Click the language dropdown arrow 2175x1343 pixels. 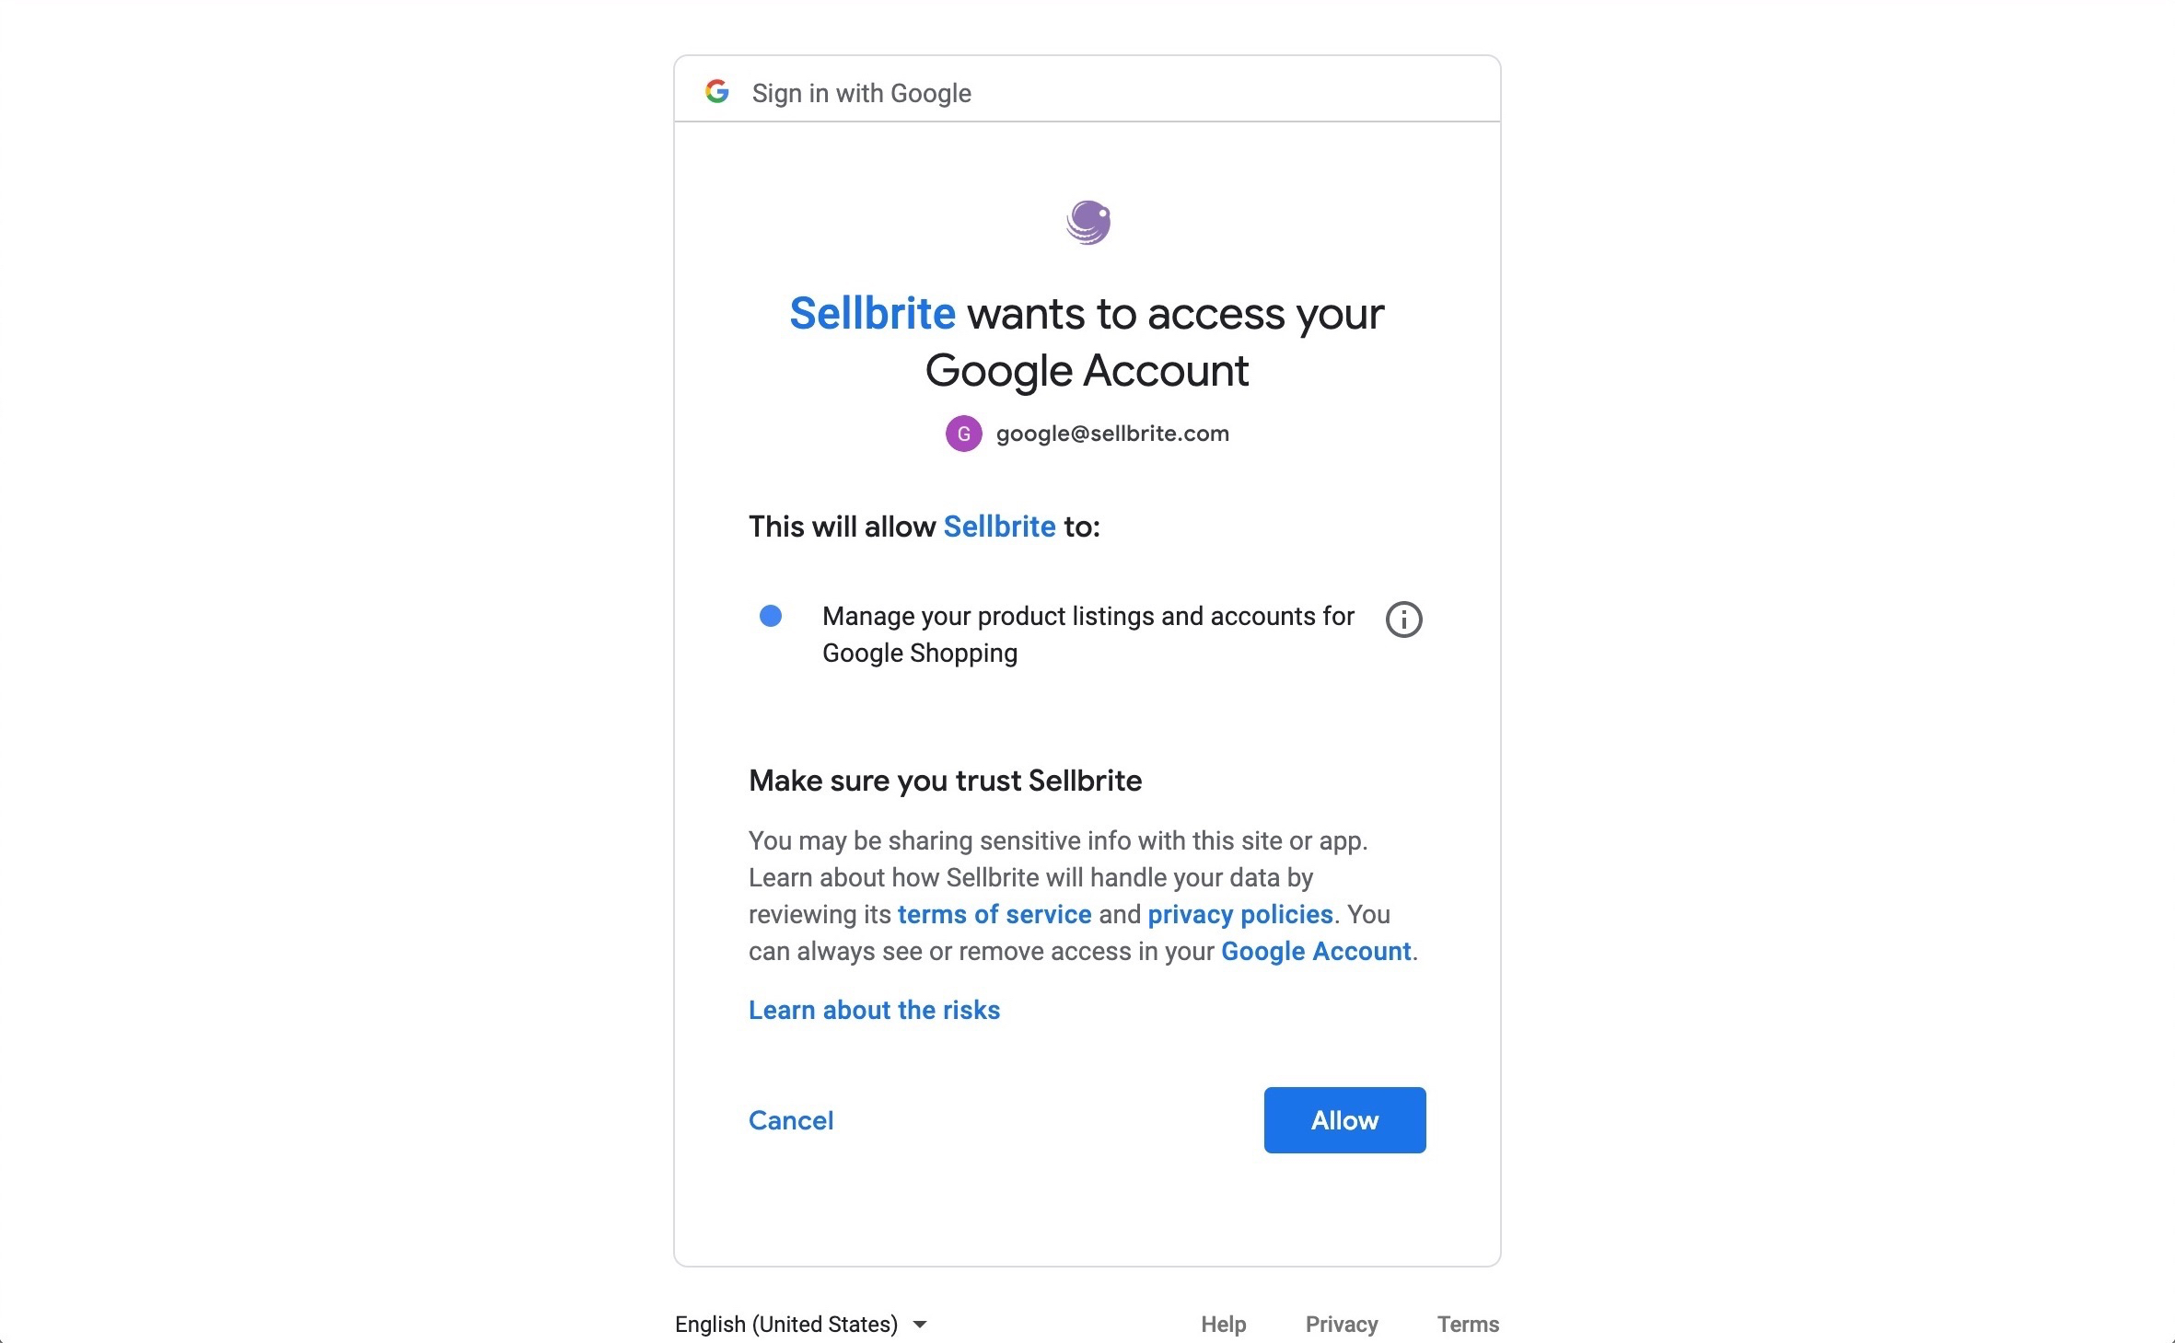click(x=919, y=1325)
